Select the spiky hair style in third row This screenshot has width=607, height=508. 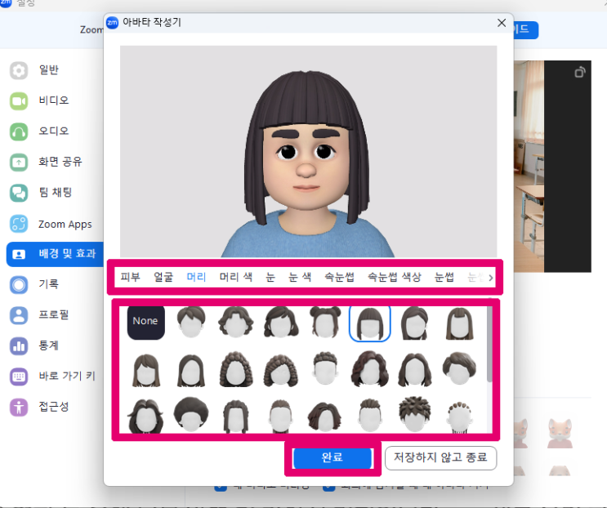[414, 414]
